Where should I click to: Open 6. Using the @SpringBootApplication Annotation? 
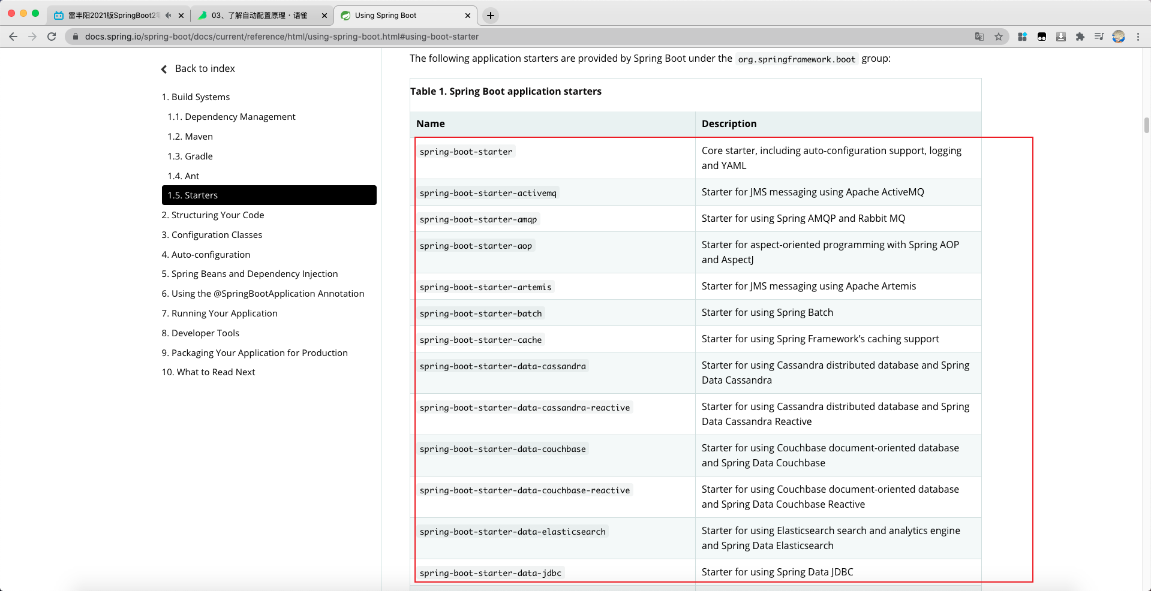point(263,294)
